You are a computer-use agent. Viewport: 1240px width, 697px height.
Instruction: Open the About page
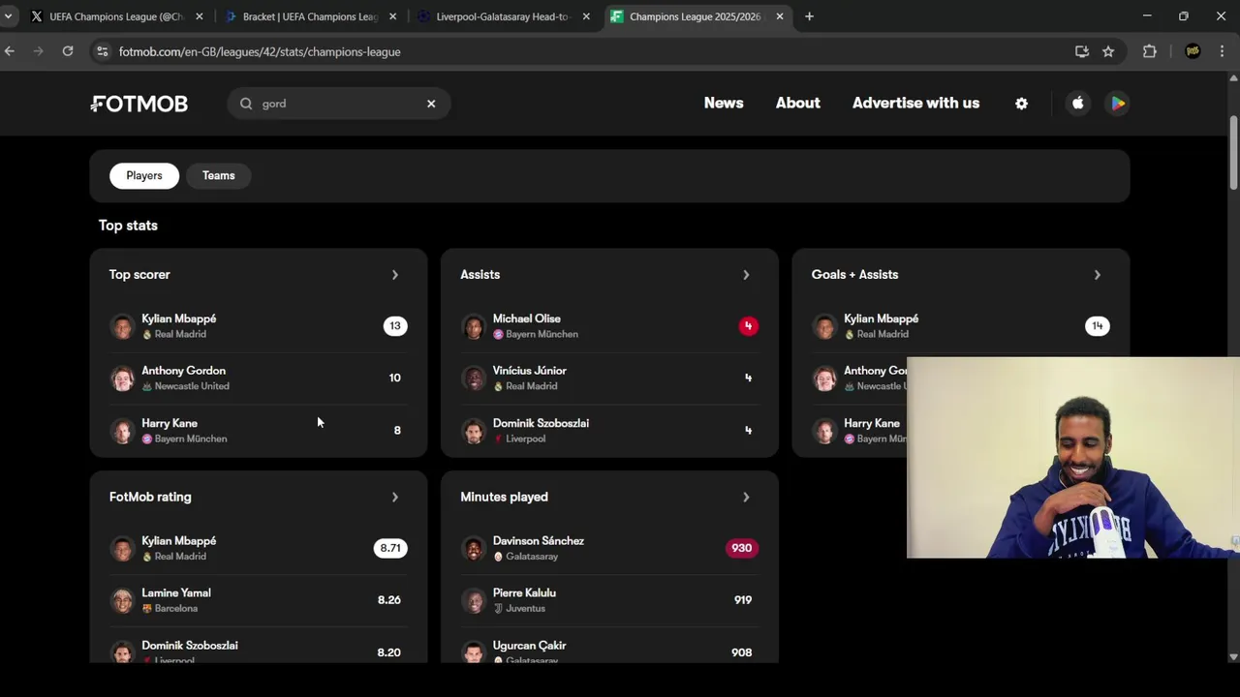[797, 103]
